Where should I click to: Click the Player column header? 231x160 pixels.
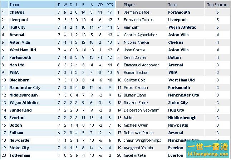tap(129, 5)
